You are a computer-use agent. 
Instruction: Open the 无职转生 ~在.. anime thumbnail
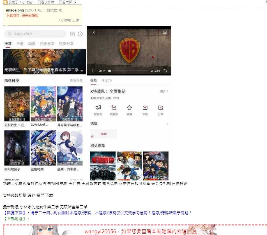(x=17, y=104)
